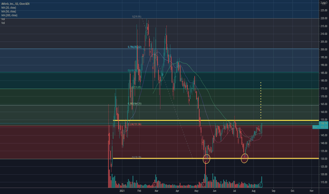Click the 225.00 price axis label

tap(324, 11)
